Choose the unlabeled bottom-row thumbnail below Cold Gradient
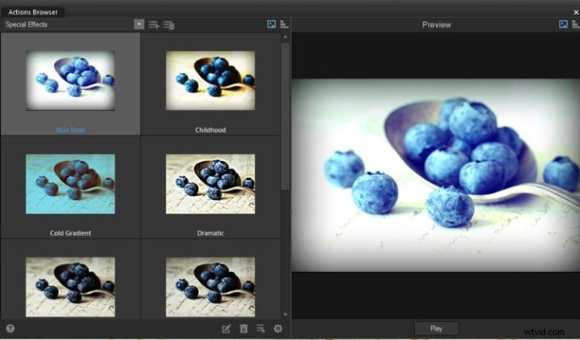This screenshot has height=340, width=580. coord(70,287)
